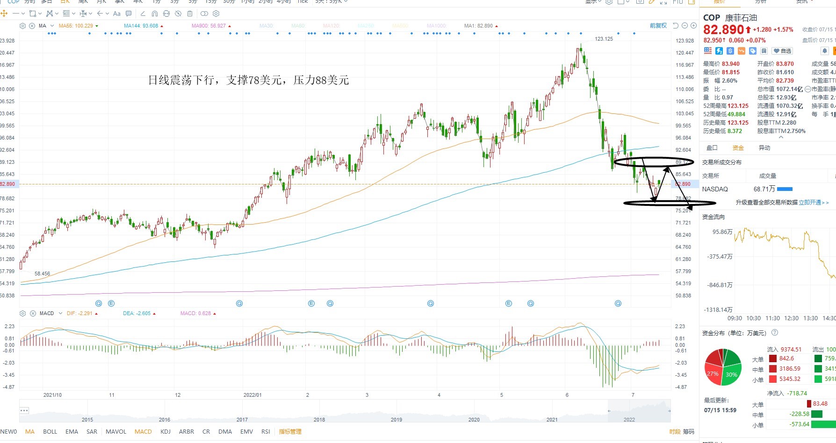Select the pitchfork pattern drawing tool
Image resolution: width=836 pixels, height=443 pixels.
point(49,14)
